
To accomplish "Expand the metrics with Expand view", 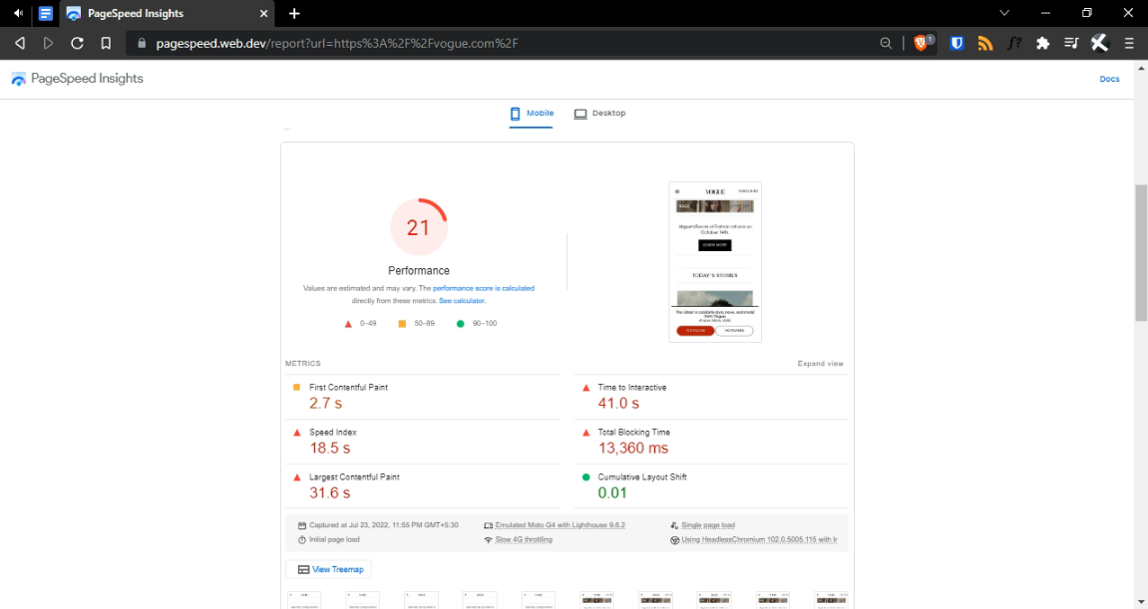I will (820, 364).
